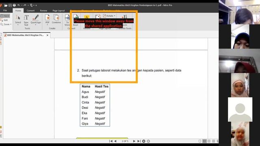Screen dimensions: 260x146
Task: Select participant video with red hijab
Action: click(x=239, y=61)
